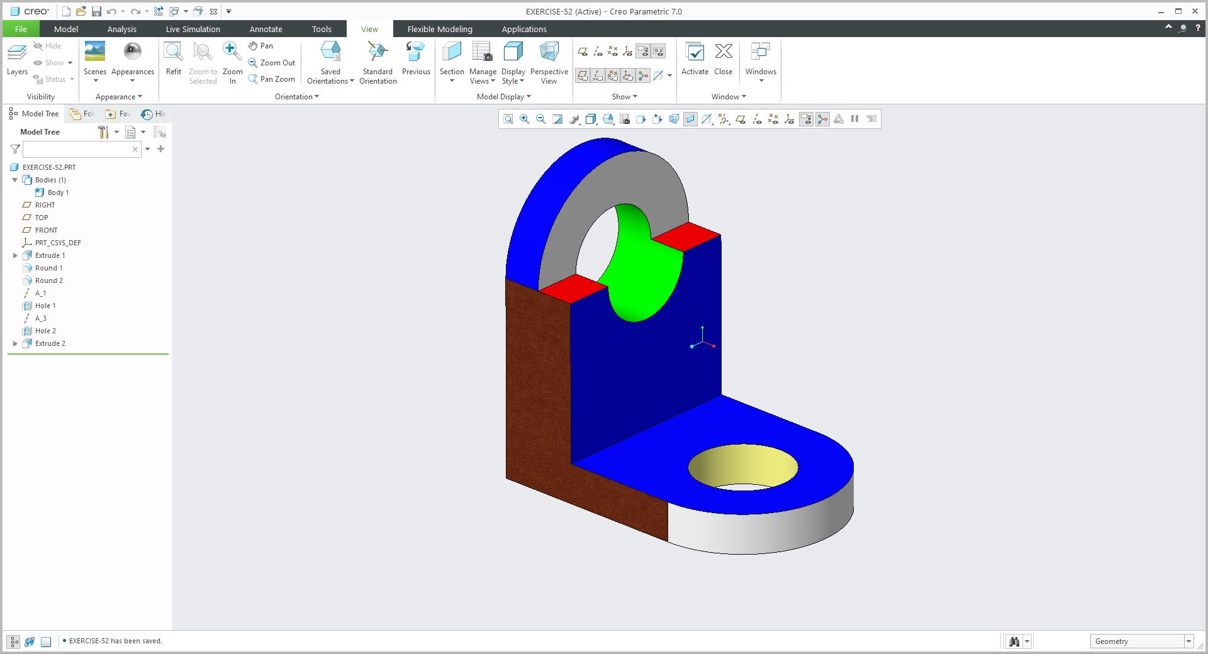This screenshot has width=1208, height=654.
Task: Toggle spin center in the Show group
Action: [643, 76]
